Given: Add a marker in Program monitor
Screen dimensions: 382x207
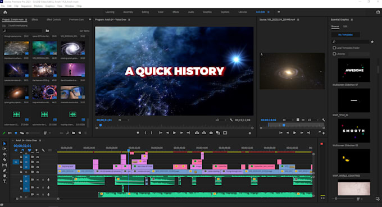Looking at the screenshot, I should [x=138, y=133].
